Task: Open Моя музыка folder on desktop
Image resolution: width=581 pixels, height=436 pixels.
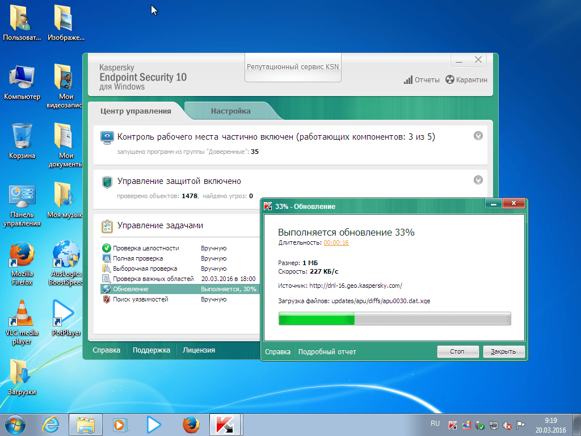Action: 66,200
